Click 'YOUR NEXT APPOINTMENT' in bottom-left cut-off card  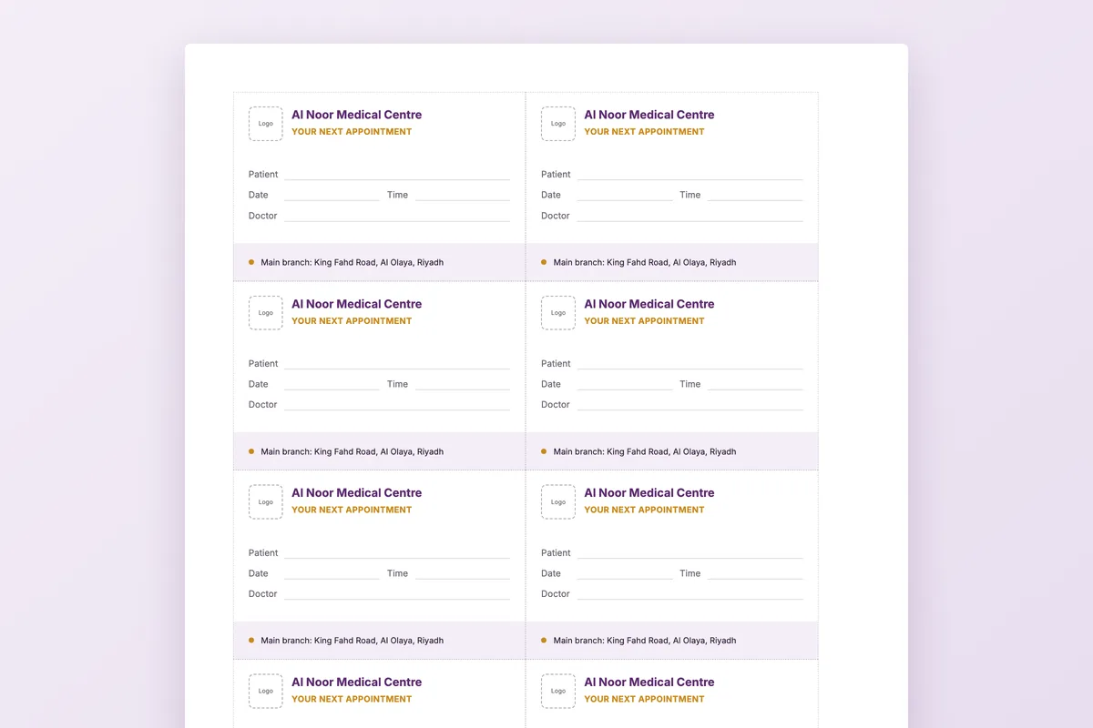352,700
